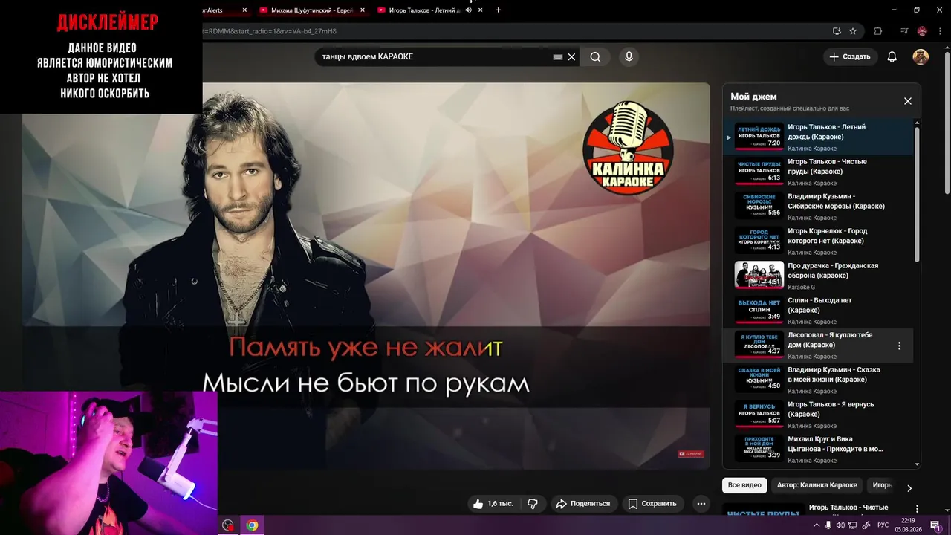Image resolution: width=951 pixels, height=535 pixels.
Task: Click the volume icon in system tray
Action: pos(840,525)
